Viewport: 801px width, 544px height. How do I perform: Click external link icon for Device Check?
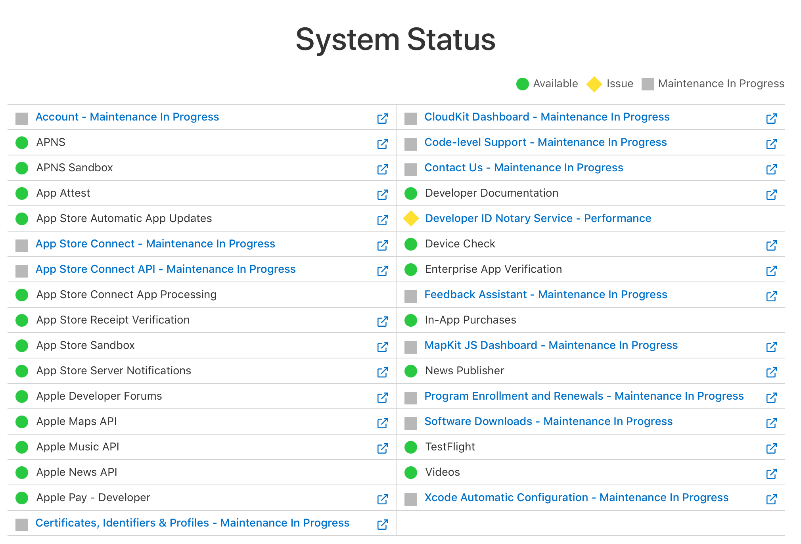click(771, 245)
